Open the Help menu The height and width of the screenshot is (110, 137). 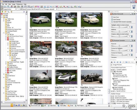[25, 4]
